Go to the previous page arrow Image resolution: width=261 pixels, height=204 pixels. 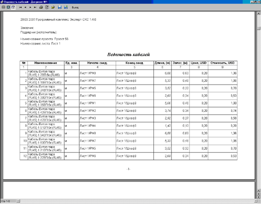pyautogui.click(x=26, y=7)
